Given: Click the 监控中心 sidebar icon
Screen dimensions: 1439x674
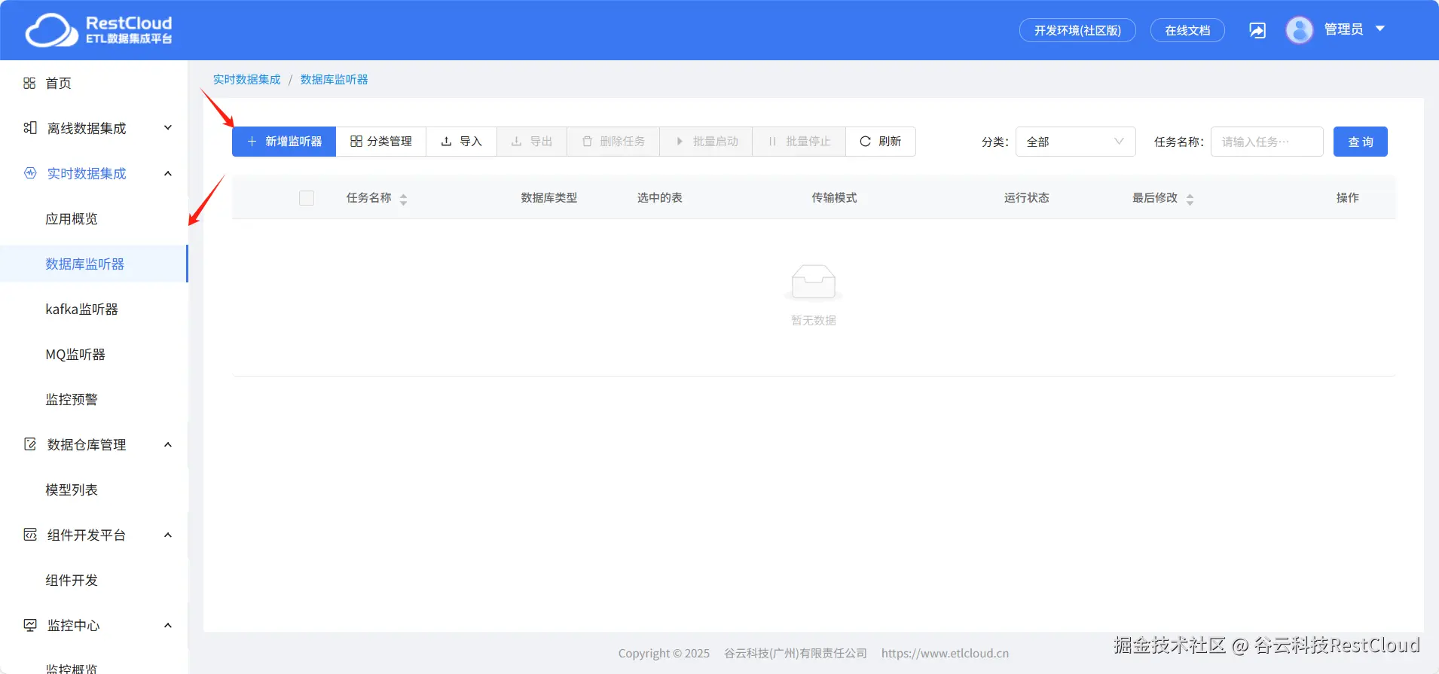Looking at the screenshot, I should pos(30,625).
